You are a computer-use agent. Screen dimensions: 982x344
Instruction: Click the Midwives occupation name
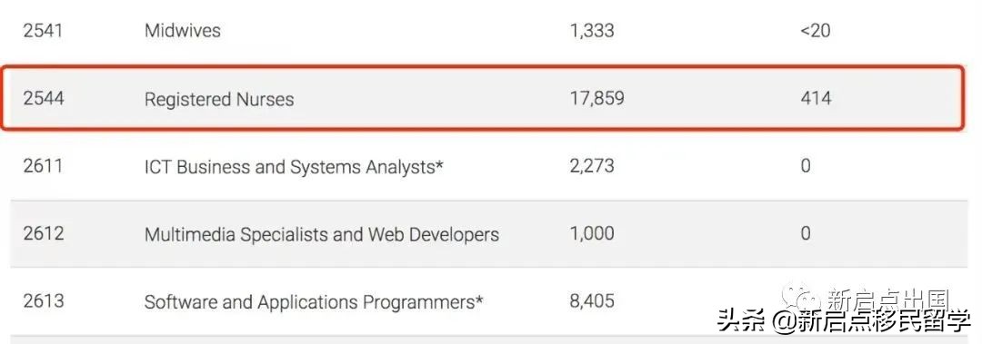[x=182, y=30]
